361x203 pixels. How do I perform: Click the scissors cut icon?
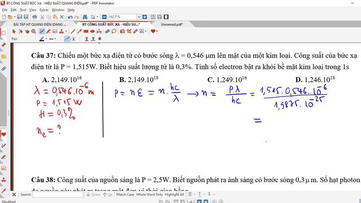(42, 17)
